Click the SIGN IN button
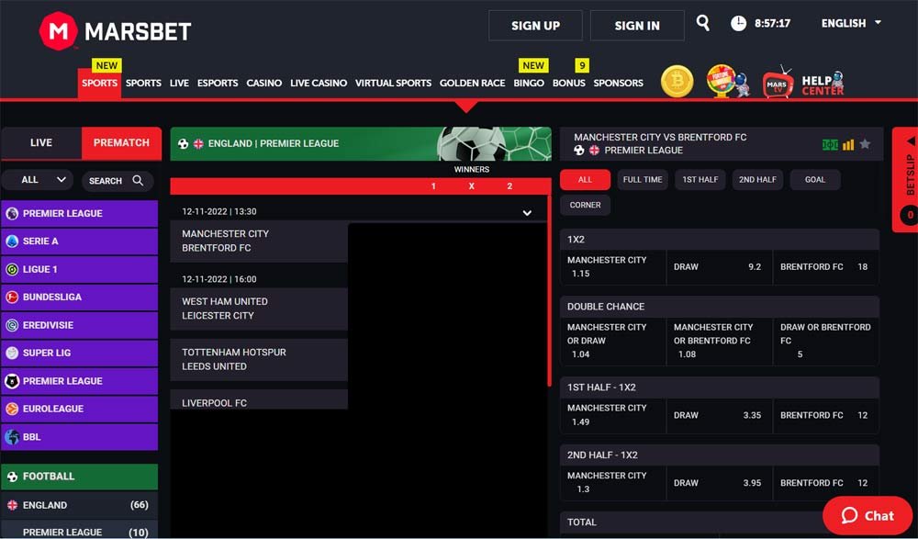Image resolution: width=918 pixels, height=539 pixels. click(x=637, y=25)
